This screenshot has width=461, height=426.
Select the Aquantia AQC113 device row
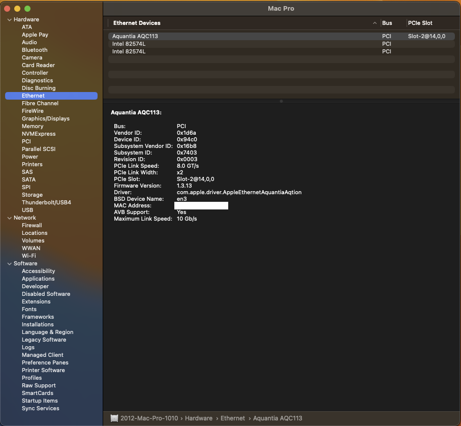[x=282, y=36]
